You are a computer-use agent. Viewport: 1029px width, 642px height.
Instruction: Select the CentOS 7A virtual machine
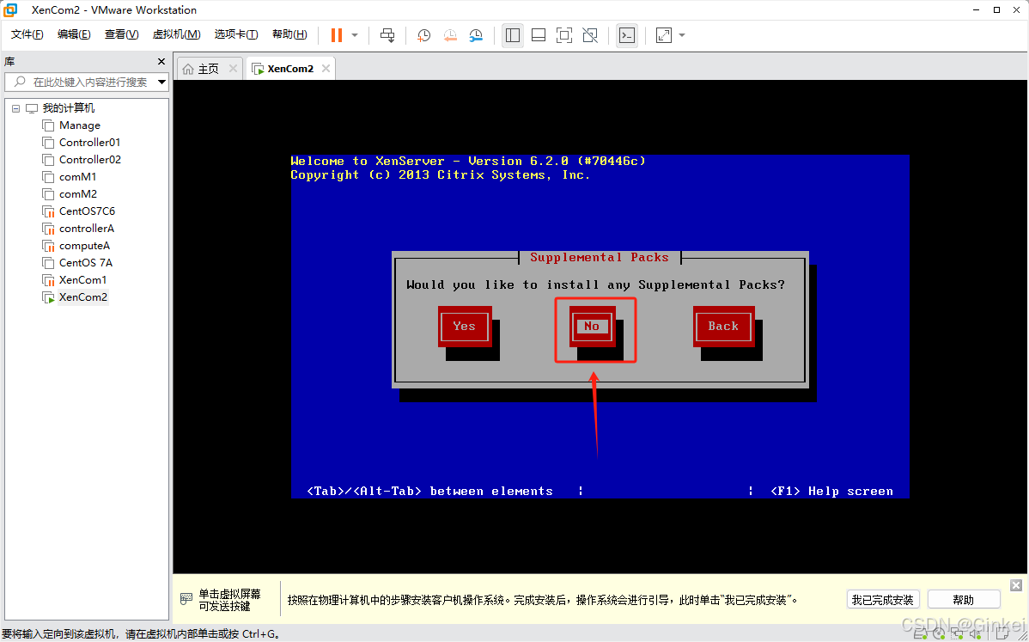tap(85, 263)
